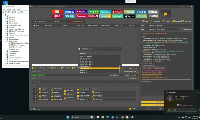Open the USB waiting for devices dropdown
Viewport: 200px width, 120px height.
(168, 25)
